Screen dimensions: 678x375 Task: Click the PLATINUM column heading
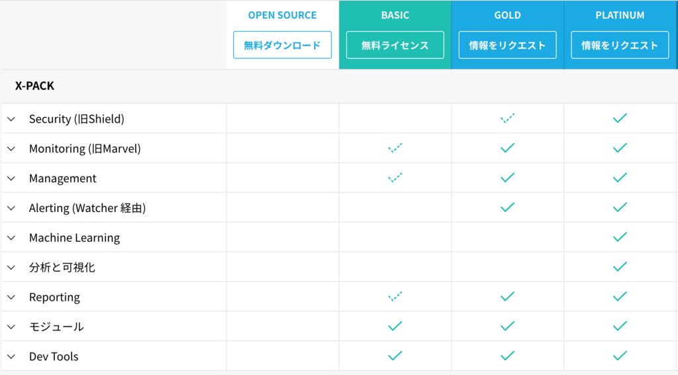point(620,15)
